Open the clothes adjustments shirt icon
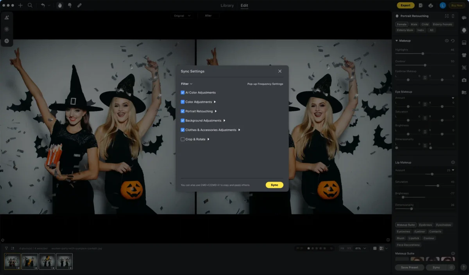The width and height of the screenshot is (469, 275). [464, 55]
